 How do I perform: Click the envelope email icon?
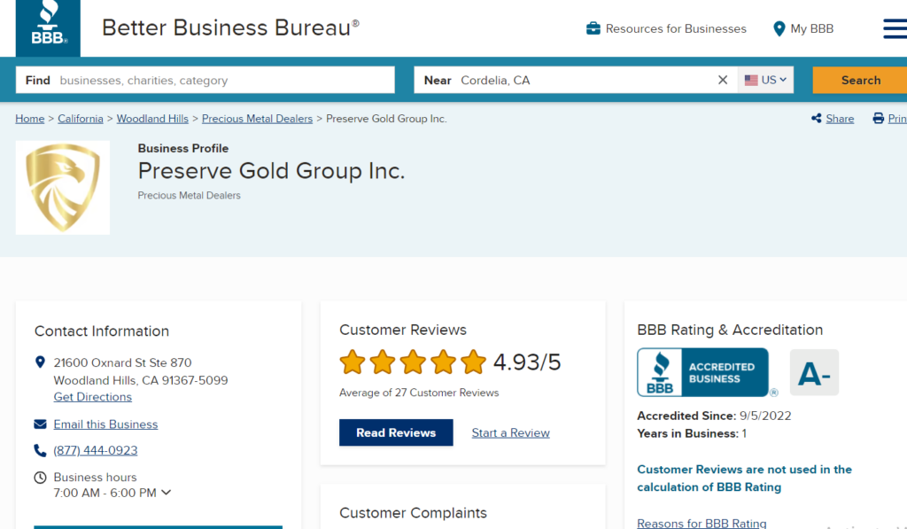(x=40, y=424)
